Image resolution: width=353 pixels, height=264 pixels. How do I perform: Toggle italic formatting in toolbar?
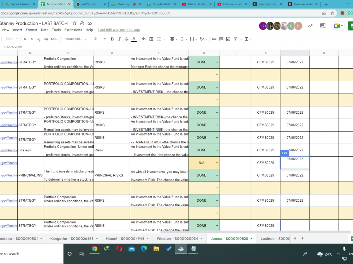coord(119,39)
